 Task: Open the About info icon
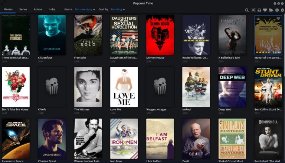click(277, 10)
